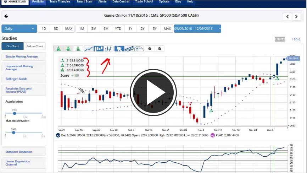Go to next chart with chevron
This screenshot has width=307, height=173.
[296, 17]
